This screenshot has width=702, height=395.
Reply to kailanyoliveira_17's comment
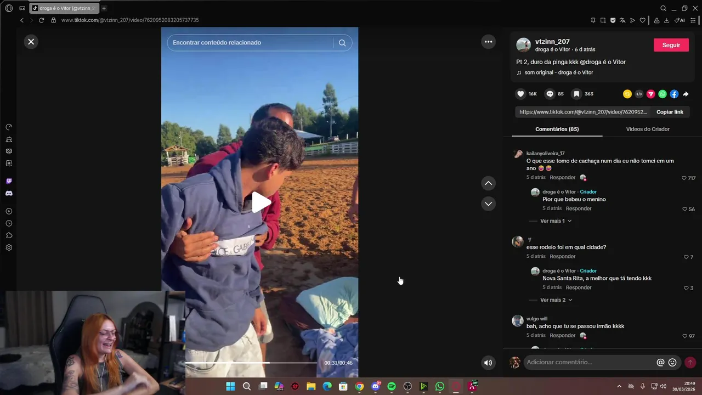coord(562,178)
